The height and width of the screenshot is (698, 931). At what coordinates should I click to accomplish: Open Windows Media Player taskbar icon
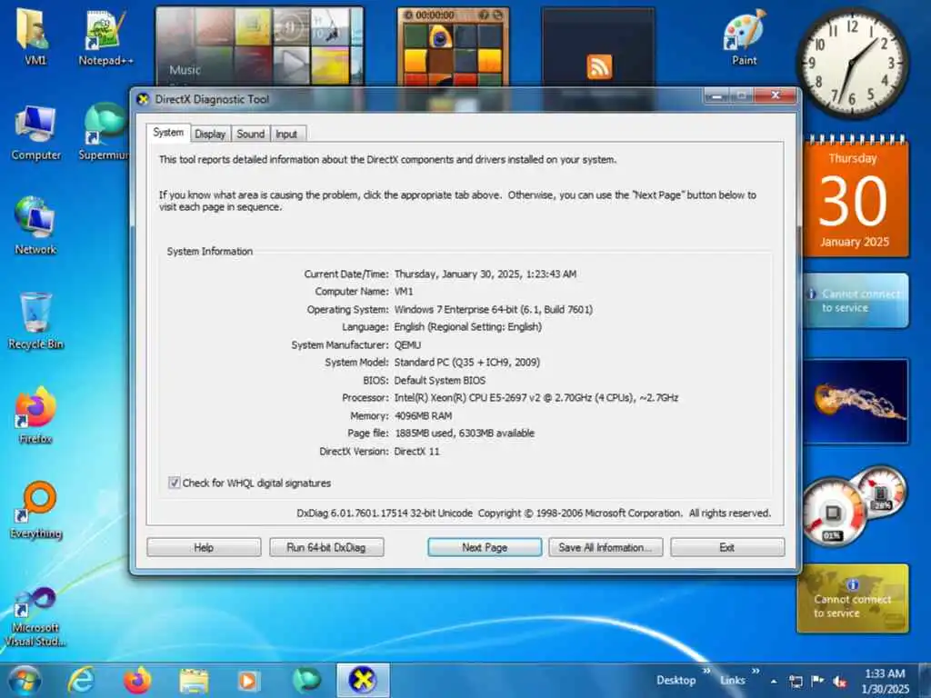(x=248, y=681)
